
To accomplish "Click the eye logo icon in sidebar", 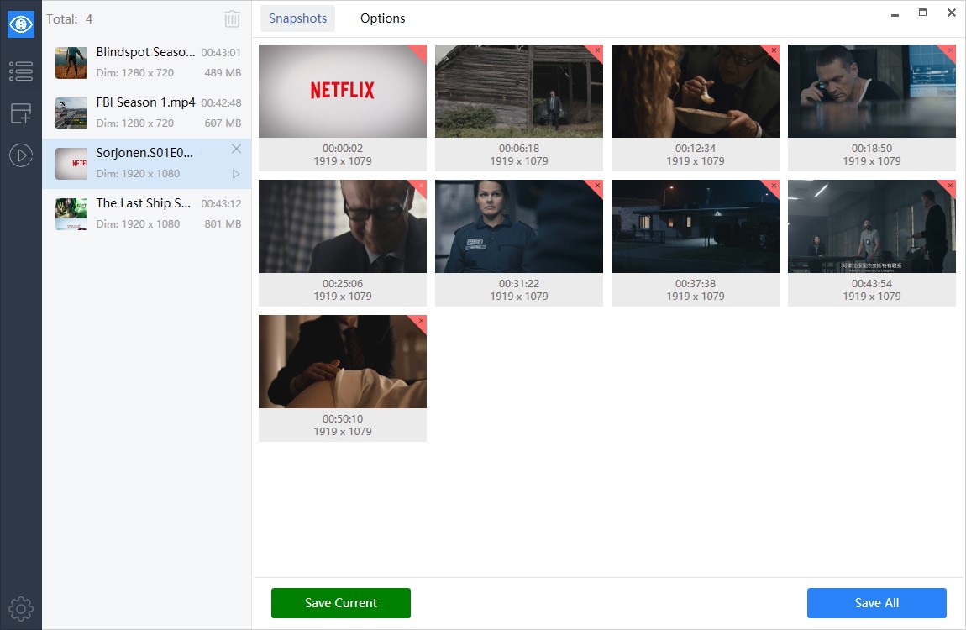I will point(21,24).
